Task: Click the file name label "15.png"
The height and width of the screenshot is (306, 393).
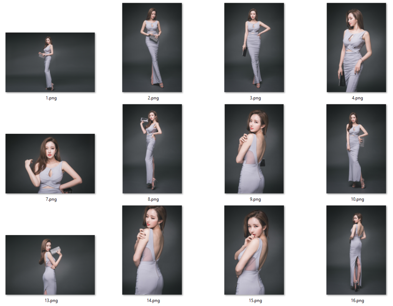Action: (255, 301)
